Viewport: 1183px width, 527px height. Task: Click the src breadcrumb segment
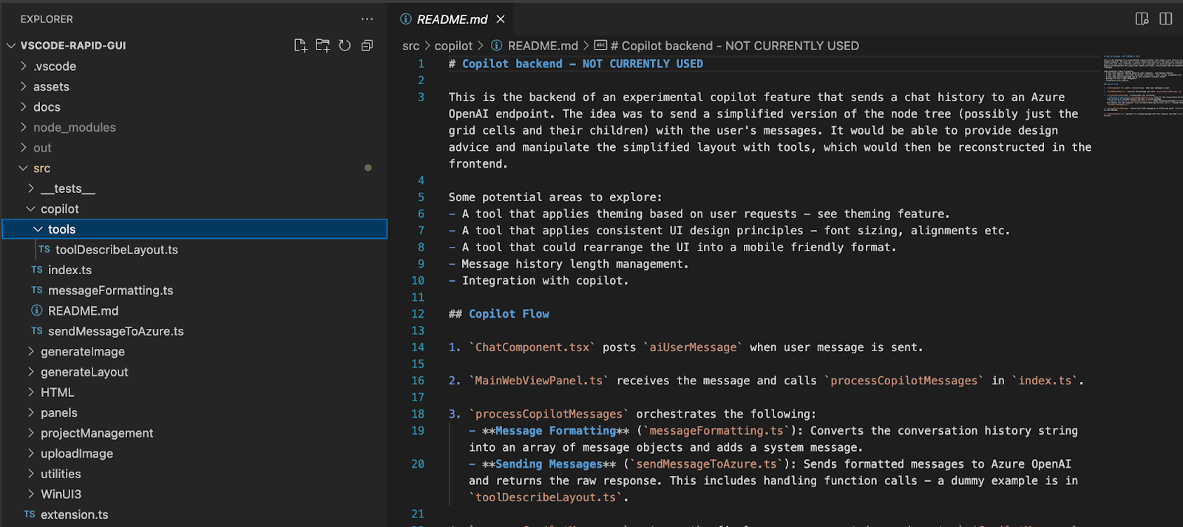[410, 46]
